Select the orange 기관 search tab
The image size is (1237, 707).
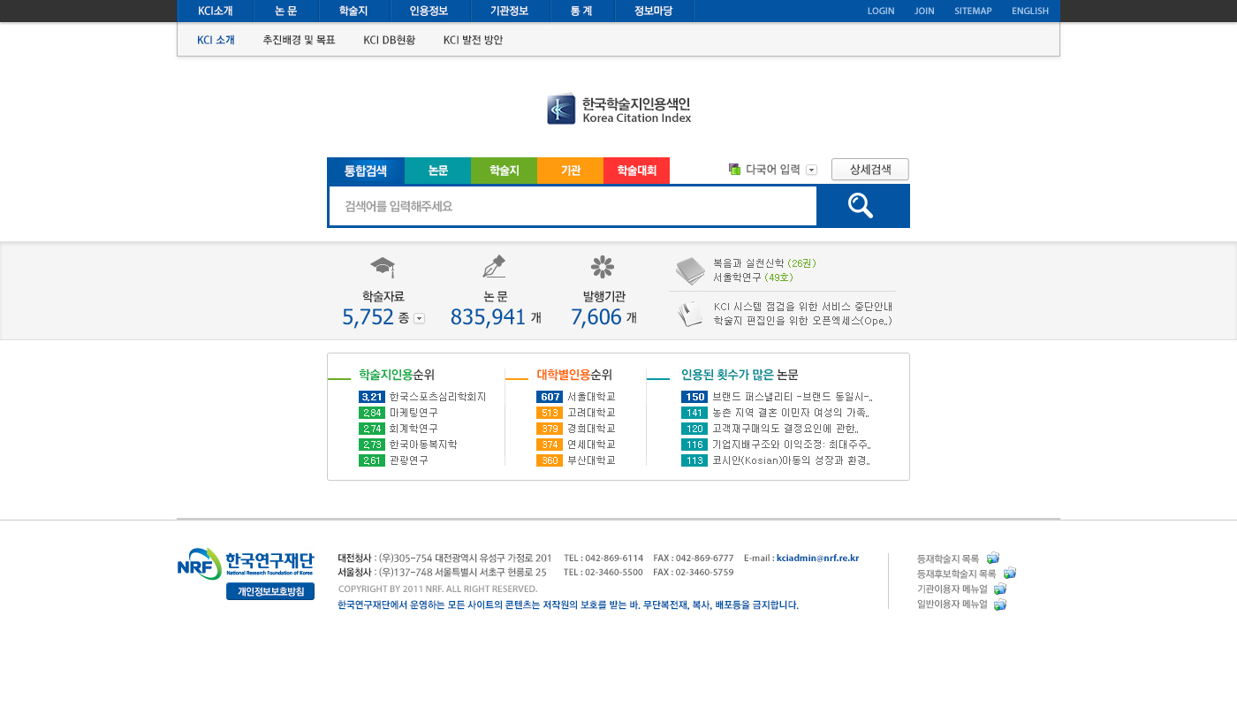[x=570, y=171]
